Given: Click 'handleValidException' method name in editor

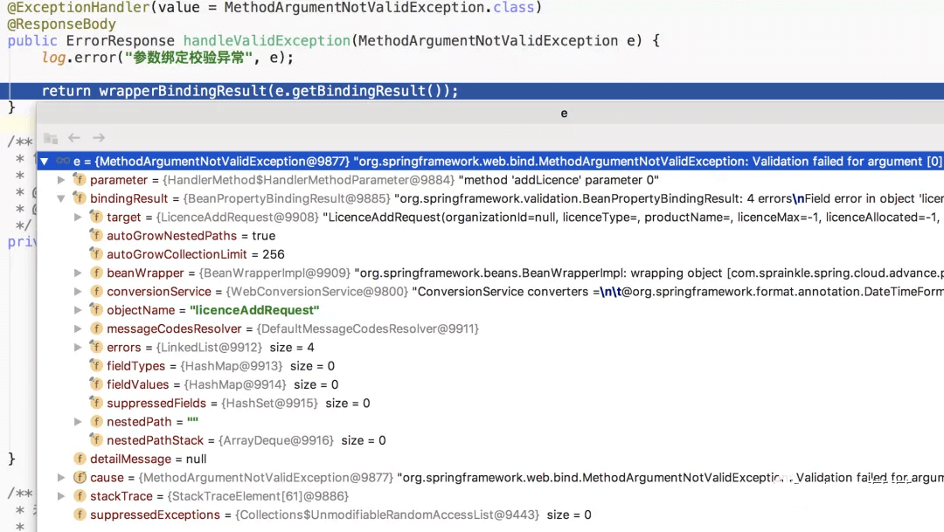Looking at the screenshot, I should (x=267, y=41).
